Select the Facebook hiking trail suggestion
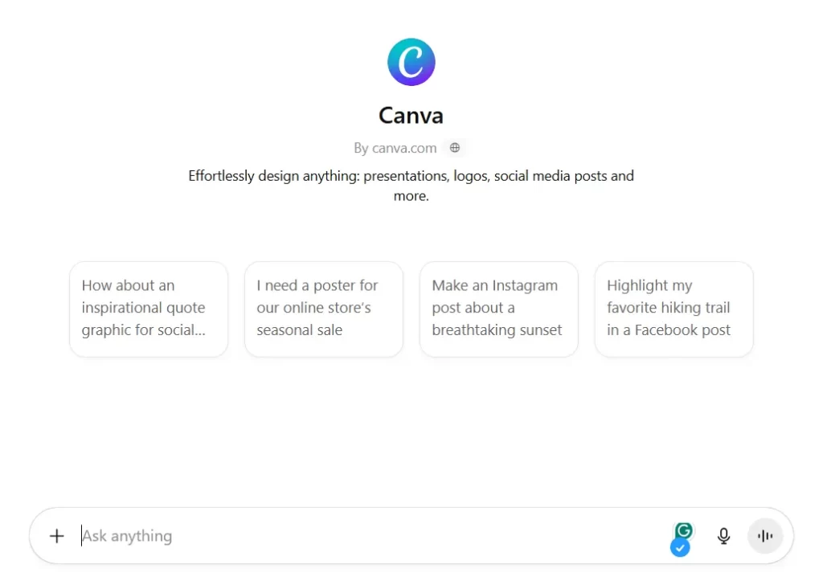Image resolution: width=823 pixels, height=577 pixels. coord(674,309)
